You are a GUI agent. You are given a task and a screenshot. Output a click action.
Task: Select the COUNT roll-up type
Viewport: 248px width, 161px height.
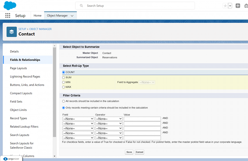click(64, 72)
